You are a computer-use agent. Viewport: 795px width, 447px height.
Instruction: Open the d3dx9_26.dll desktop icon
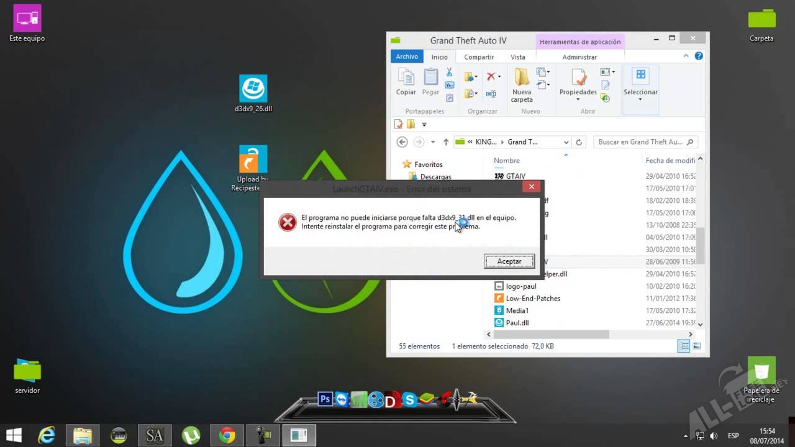click(x=253, y=89)
